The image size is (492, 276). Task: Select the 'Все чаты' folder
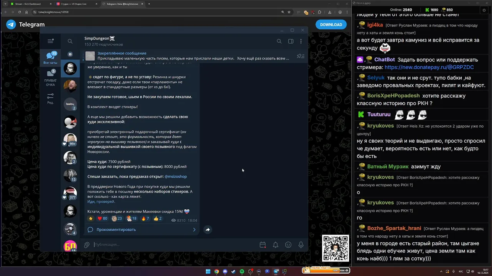50,58
